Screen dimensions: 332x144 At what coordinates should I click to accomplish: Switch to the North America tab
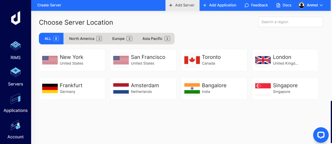85,39
